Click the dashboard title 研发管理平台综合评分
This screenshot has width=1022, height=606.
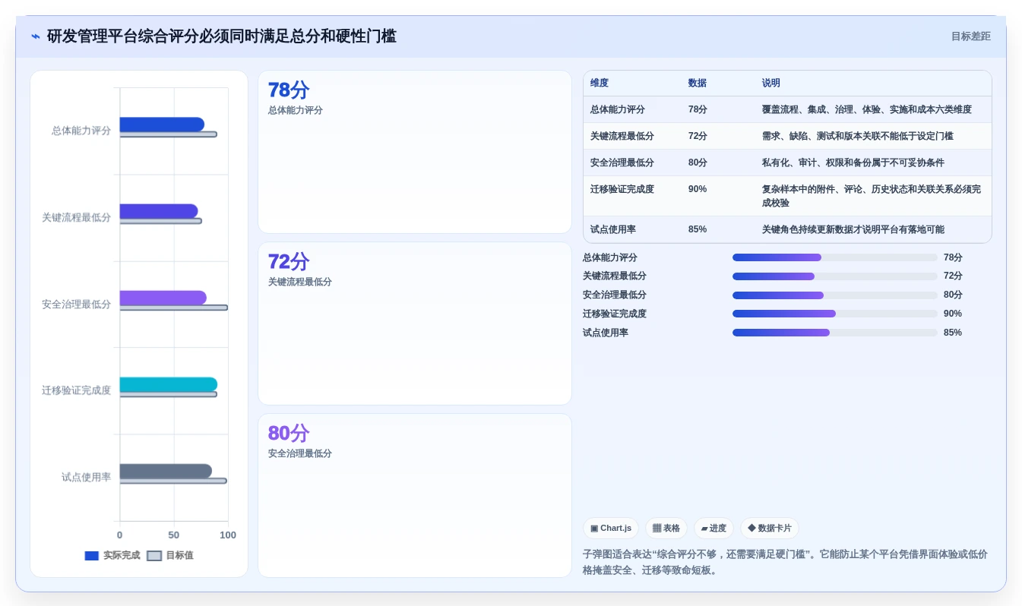point(221,36)
